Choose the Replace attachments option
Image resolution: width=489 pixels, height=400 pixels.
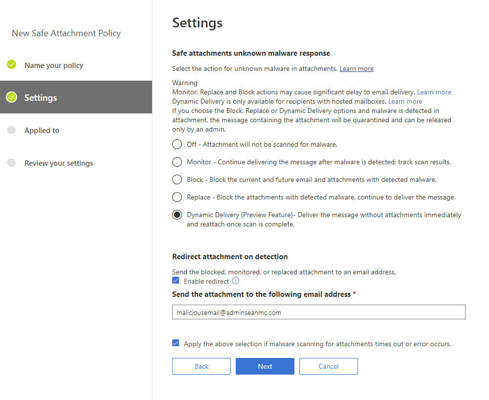click(177, 197)
